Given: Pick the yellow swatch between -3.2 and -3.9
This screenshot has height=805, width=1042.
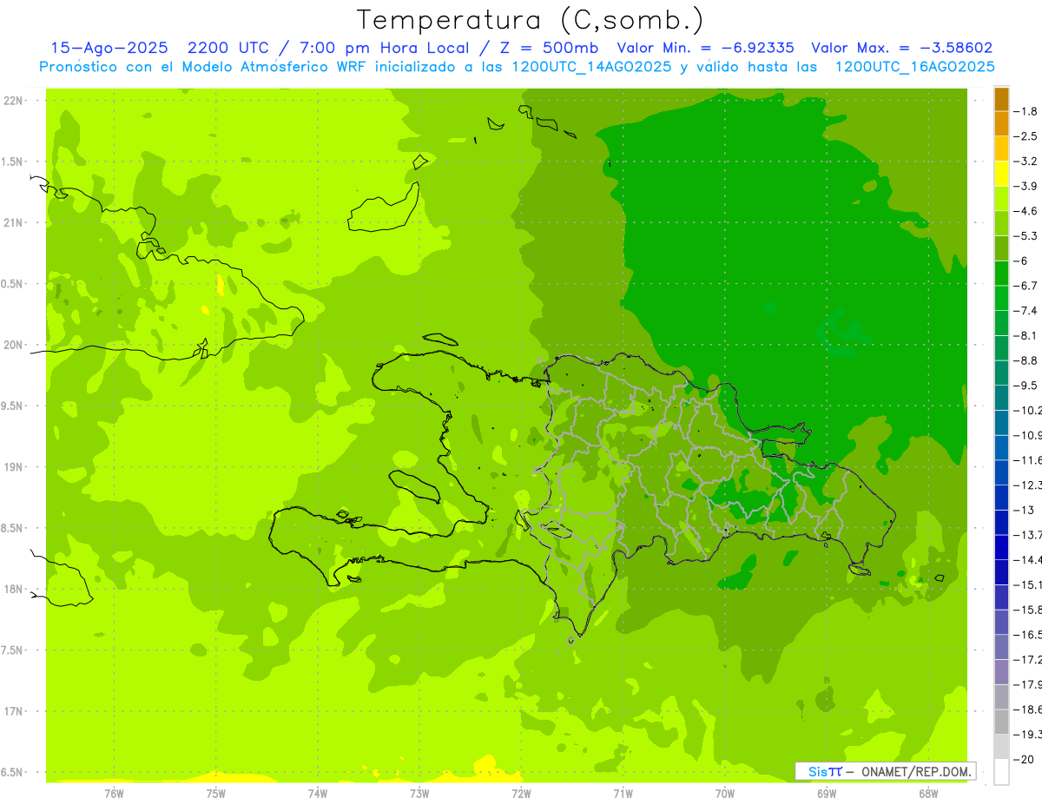Looking at the screenshot, I should point(1001,174).
